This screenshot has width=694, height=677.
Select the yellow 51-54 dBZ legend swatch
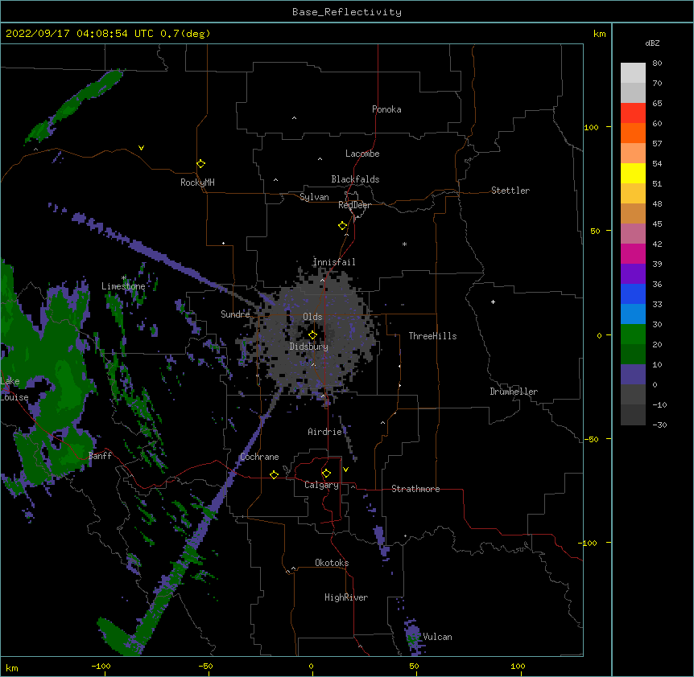(x=633, y=173)
